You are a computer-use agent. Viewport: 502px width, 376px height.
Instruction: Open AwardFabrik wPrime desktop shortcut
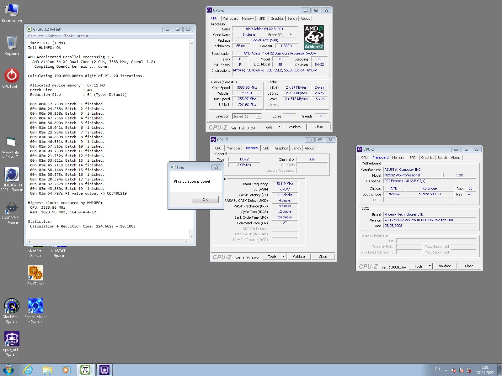12,147
